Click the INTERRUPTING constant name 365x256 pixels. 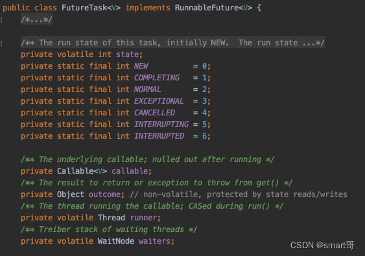pyautogui.click(x=161, y=124)
